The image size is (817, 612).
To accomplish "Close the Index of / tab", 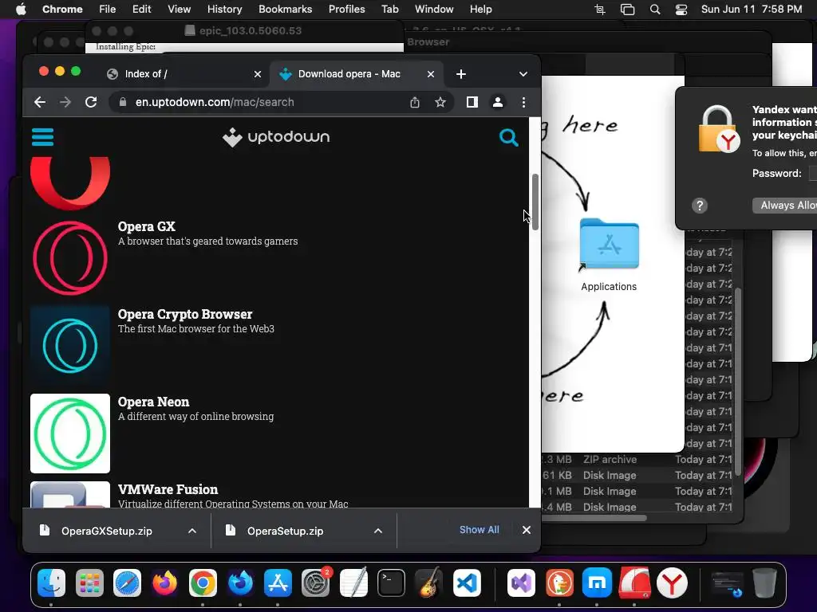I will (258, 74).
